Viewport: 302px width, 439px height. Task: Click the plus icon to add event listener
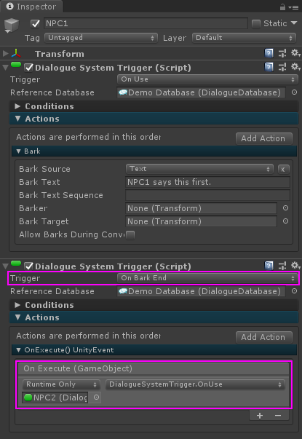point(260,416)
